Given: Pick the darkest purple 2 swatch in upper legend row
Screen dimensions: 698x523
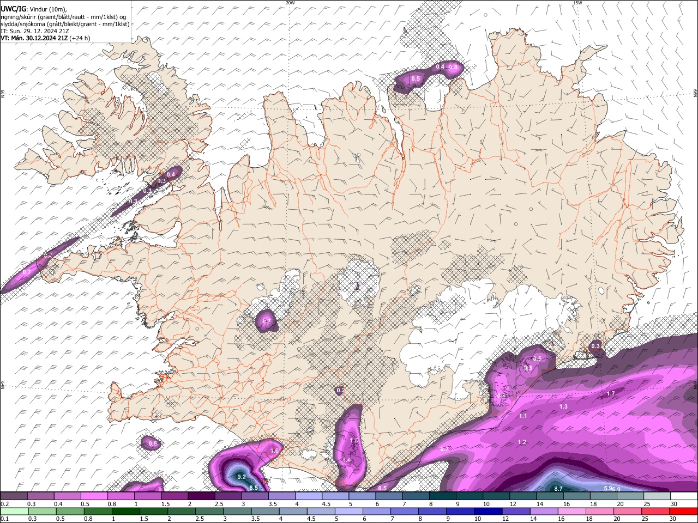Looking at the screenshot, I should pyautogui.click(x=201, y=496).
